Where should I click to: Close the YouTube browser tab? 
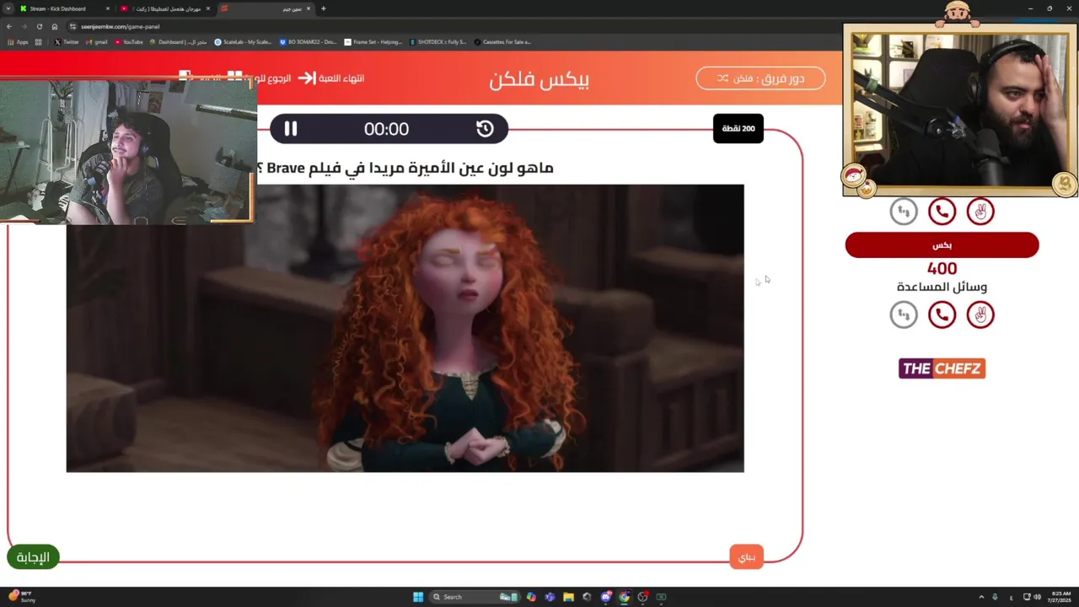(207, 8)
